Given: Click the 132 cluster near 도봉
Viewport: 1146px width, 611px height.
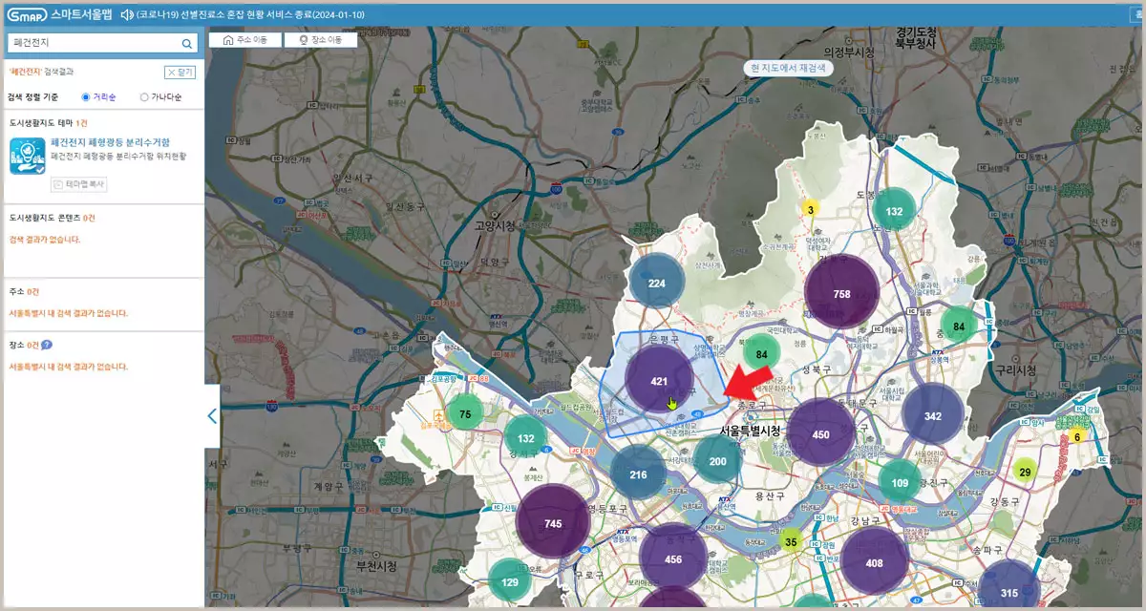Looking at the screenshot, I should coord(894,212).
